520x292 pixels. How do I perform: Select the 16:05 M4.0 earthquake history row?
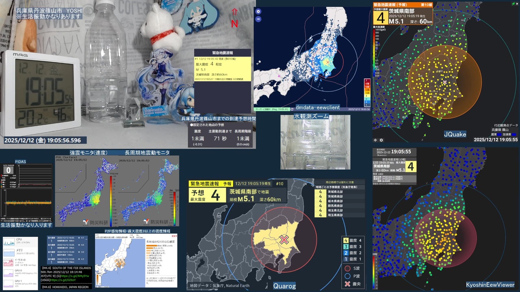click(67, 247)
